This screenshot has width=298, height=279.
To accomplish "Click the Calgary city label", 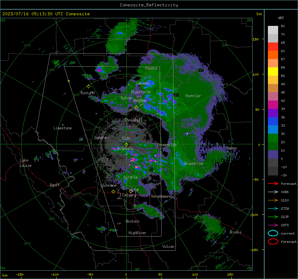I will click(x=129, y=195).
